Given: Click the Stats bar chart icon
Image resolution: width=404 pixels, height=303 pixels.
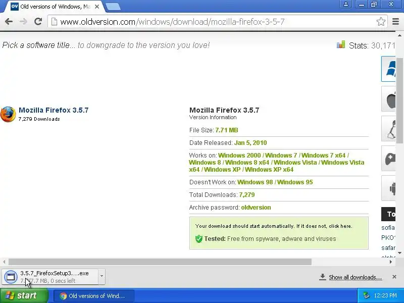Looking at the screenshot, I should 341,44.
